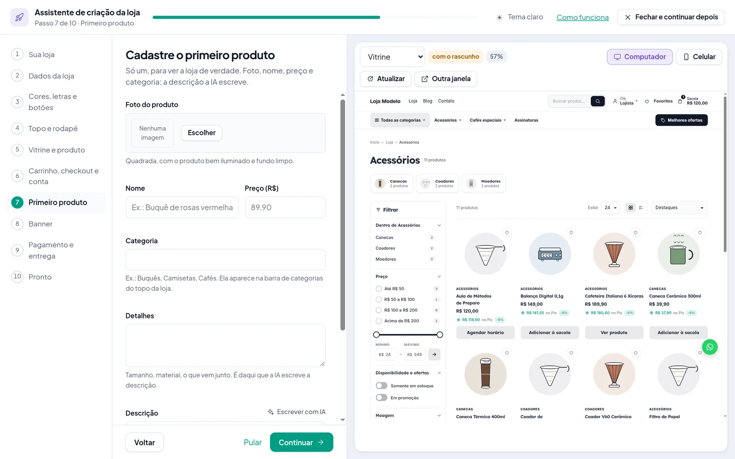The image size is (735, 459).
Task: Click the Como funciona link
Action: click(x=582, y=17)
